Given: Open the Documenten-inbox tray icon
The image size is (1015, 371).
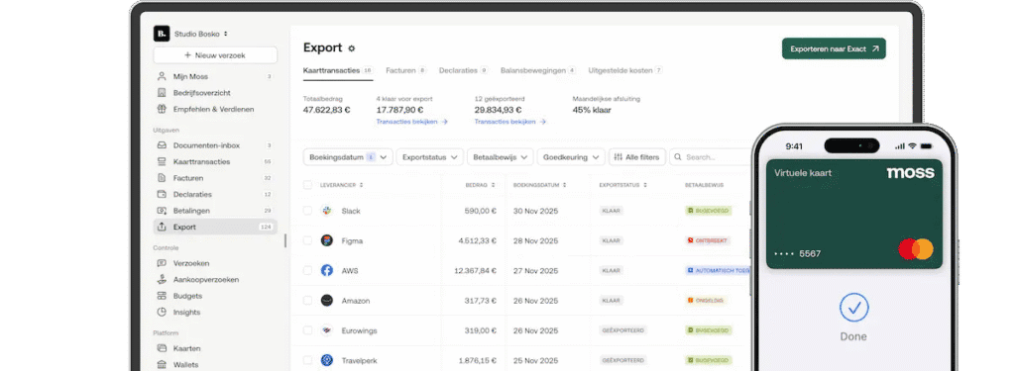Looking at the screenshot, I should tap(162, 145).
